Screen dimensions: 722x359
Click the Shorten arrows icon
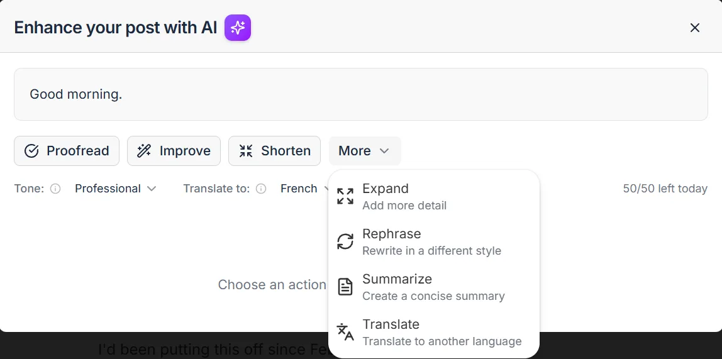pos(246,151)
